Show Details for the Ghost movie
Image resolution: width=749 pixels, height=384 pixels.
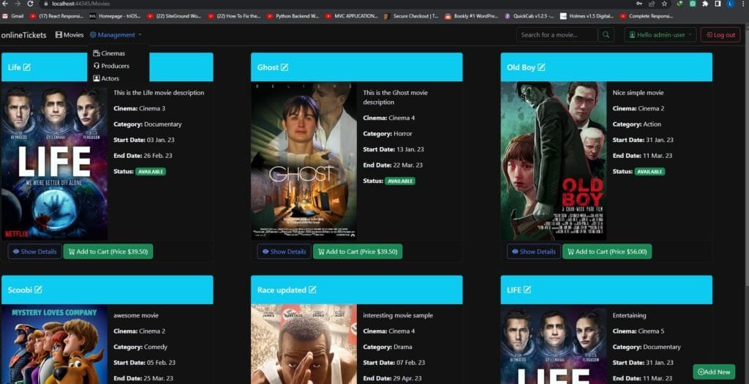coord(284,252)
